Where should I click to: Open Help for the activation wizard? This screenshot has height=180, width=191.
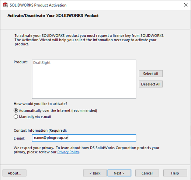175,173
